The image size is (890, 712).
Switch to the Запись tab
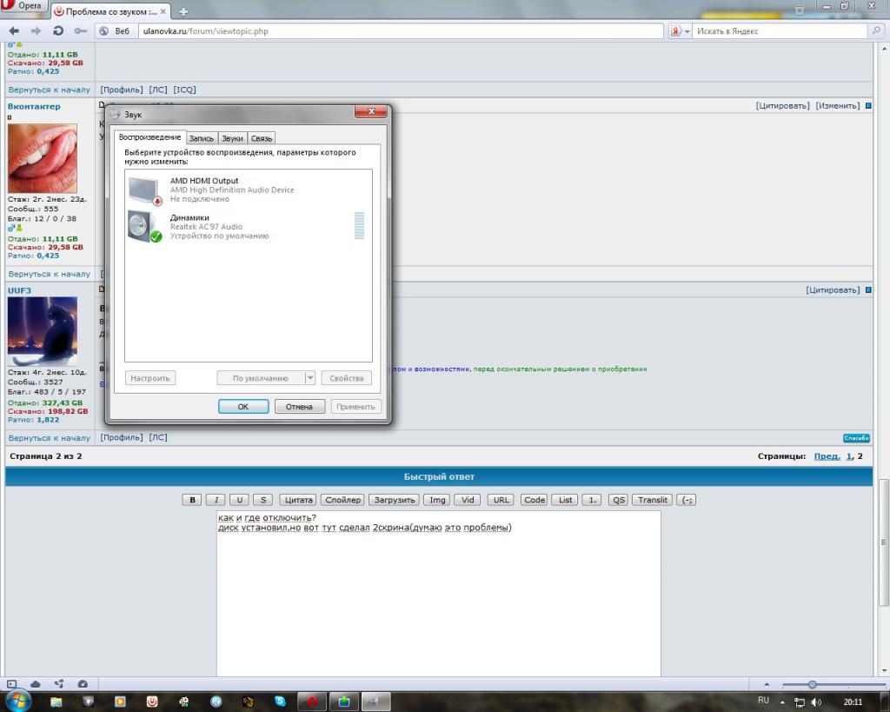pos(201,138)
